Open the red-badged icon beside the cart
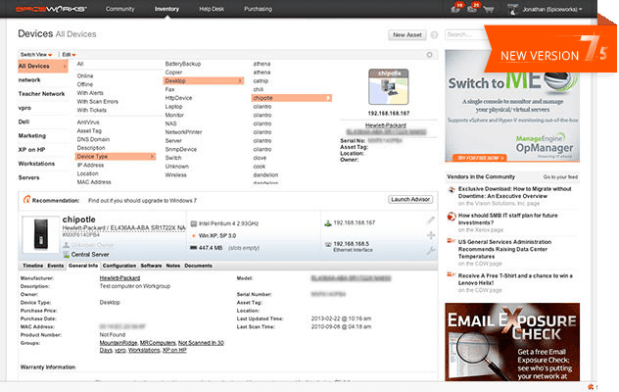 (x=473, y=8)
